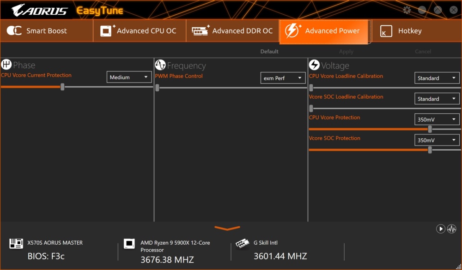Open CPU Vcore Loadline Calibration Standard dropdown
The image size is (462, 270).
(437, 78)
